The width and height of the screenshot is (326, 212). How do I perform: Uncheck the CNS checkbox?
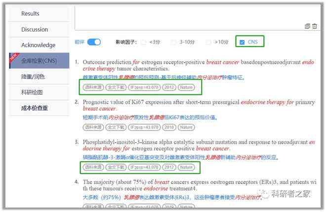coord(242,42)
